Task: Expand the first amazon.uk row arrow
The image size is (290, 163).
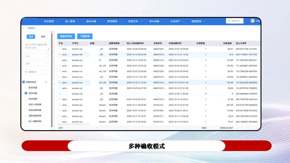Action: [x=60, y=49]
